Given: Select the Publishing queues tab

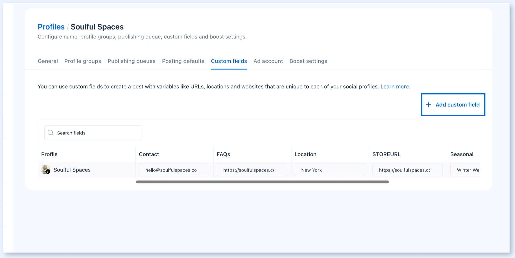Looking at the screenshot, I should (x=132, y=61).
